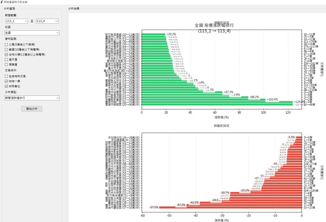Image resolution: width=326 pixels, height=222 pixels.
Task: Click the feather app icon in title bar
Action: point(2,2)
